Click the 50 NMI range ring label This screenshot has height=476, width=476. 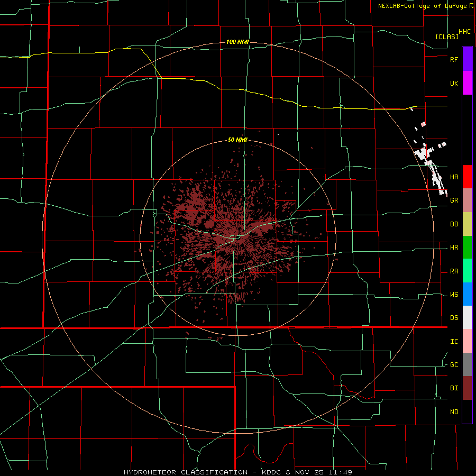237,140
